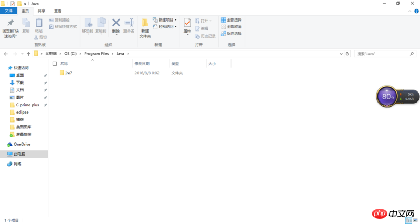Click the Java breadcrumb
Viewport: 420px width, 224px height.
(120, 54)
